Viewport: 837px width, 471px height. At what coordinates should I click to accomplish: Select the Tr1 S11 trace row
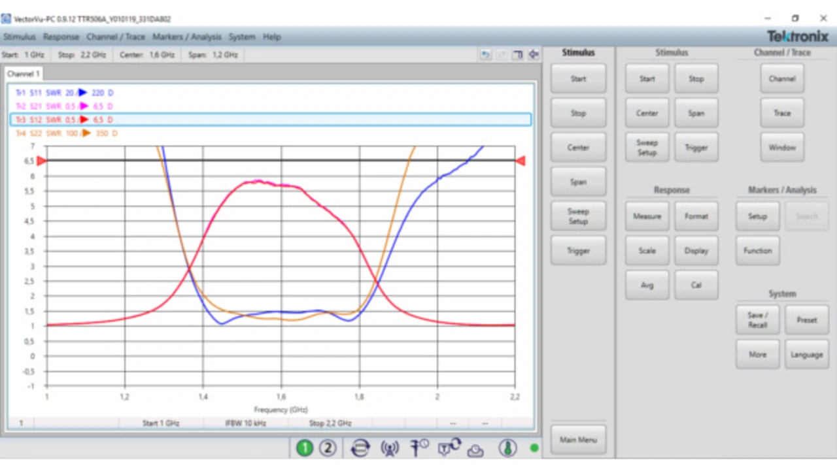tap(65, 93)
